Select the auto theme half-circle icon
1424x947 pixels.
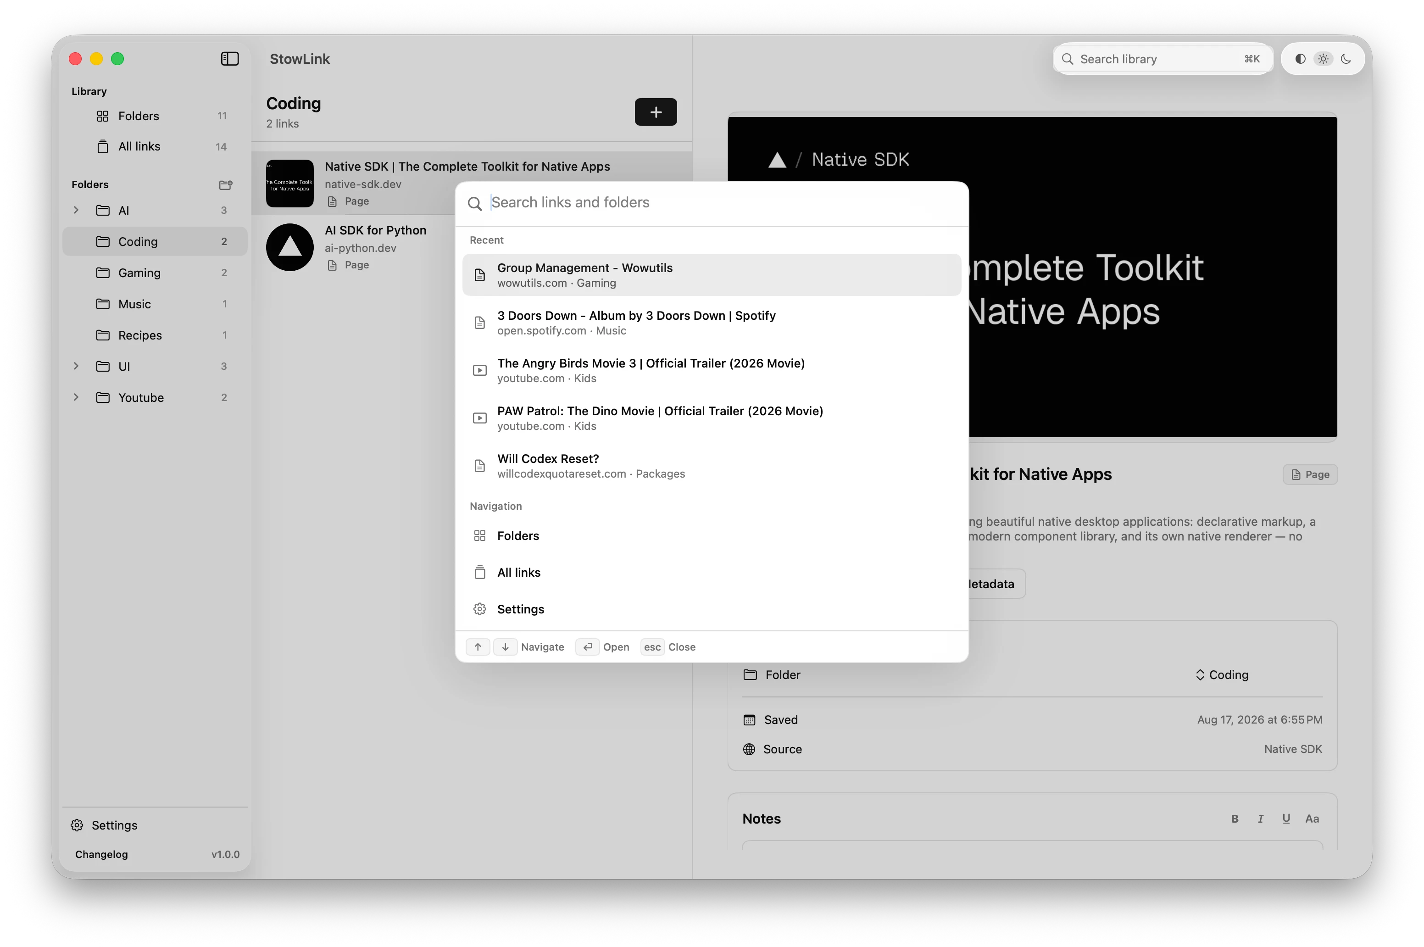pos(1300,59)
